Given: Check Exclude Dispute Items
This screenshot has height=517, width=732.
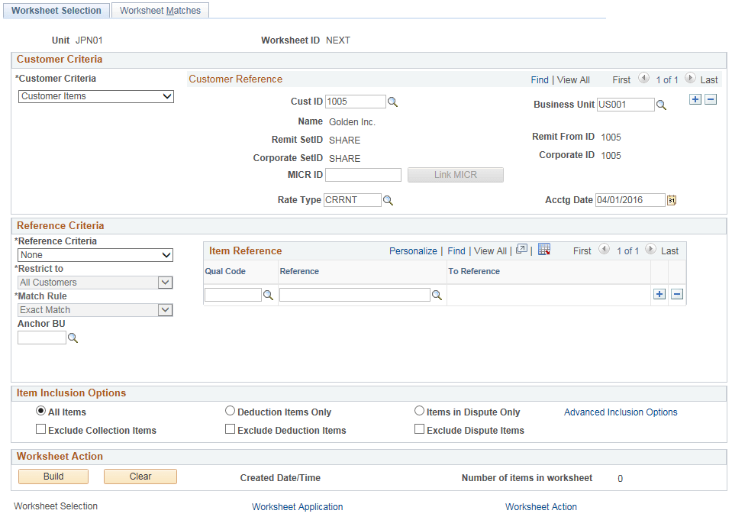Looking at the screenshot, I should tap(419, 428).
